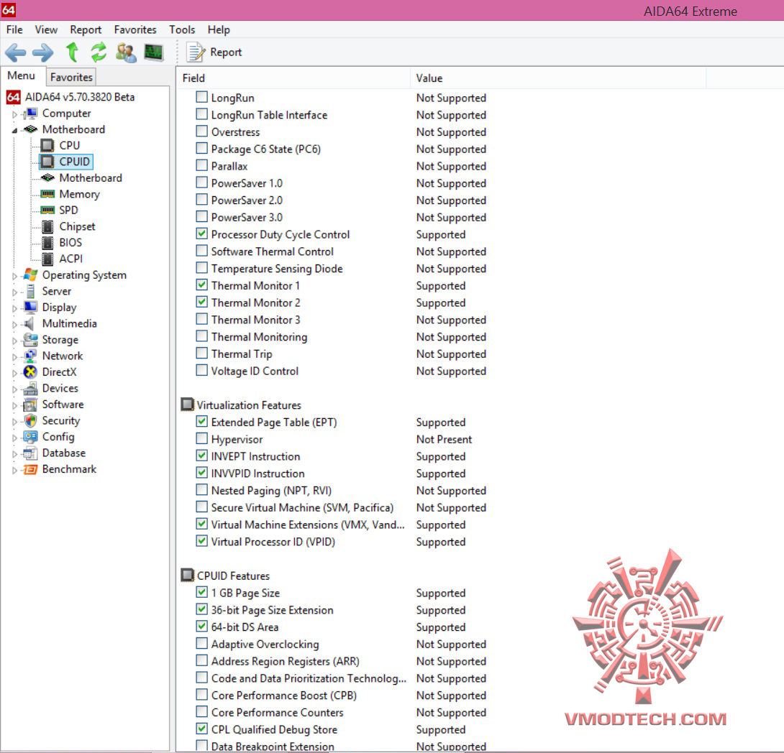Expand the Software tree node
This screenshot has height=753, width=784.
click(x=14, y=405)
